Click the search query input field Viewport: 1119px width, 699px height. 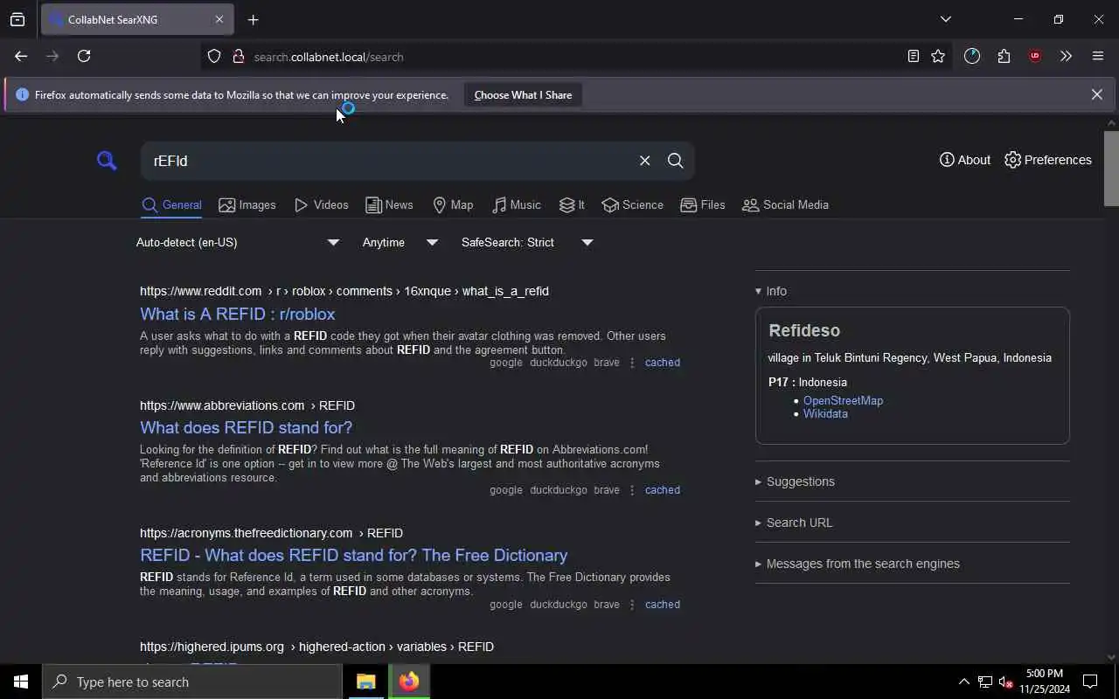[x=389, y=161]
